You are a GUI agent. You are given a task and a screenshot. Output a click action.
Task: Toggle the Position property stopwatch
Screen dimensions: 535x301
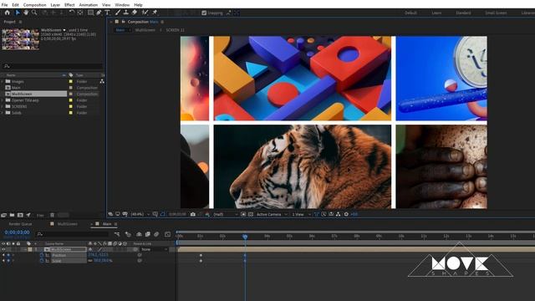(x=42, y=255)
